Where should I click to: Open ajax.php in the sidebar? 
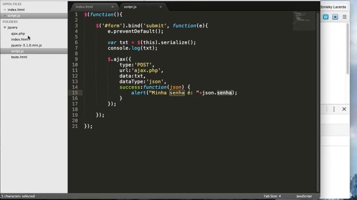[18, 33]
